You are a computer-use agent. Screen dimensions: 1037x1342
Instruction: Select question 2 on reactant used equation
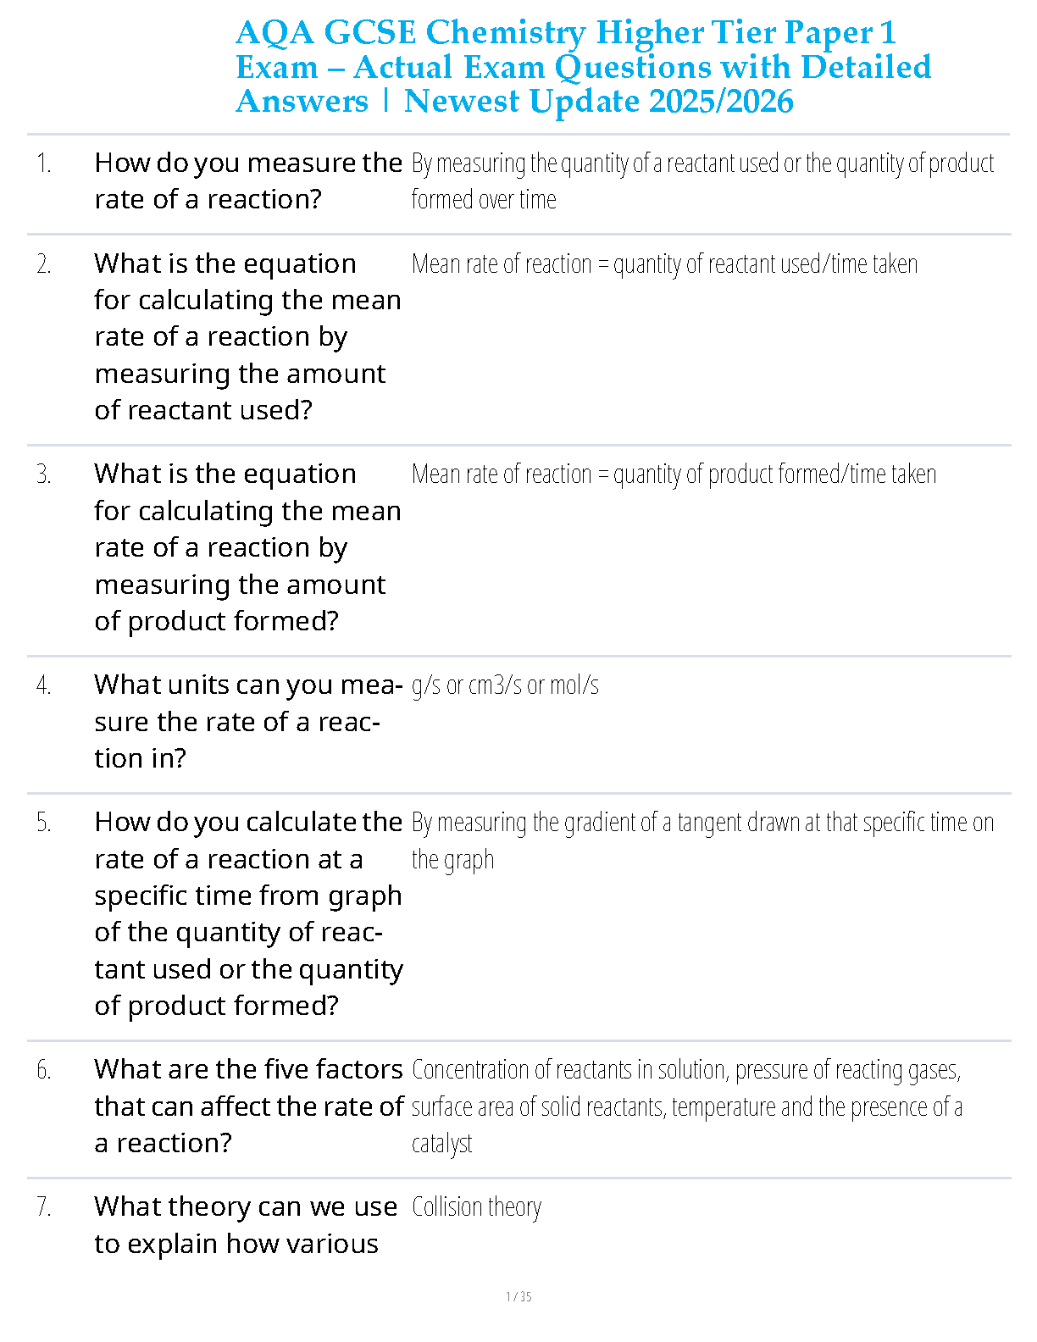point(248,336)
